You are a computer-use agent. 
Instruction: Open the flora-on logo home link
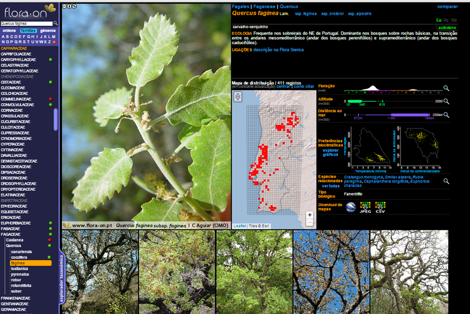point(29,11)
